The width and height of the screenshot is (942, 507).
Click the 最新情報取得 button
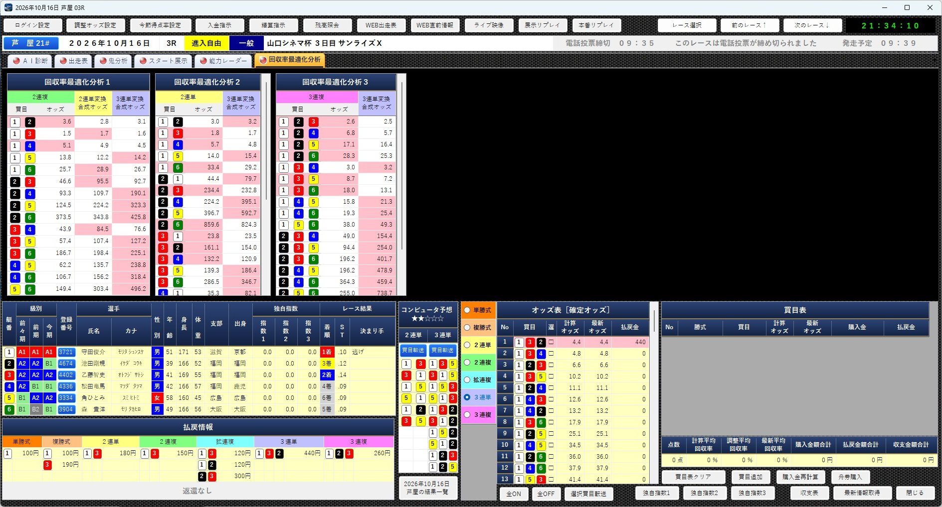point(862,493)
